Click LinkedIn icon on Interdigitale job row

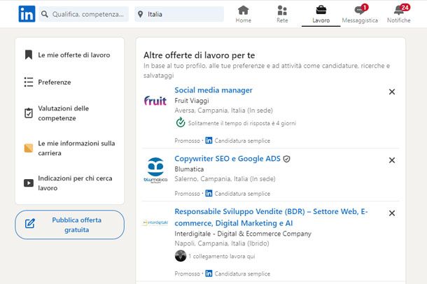click(x=209, y=274)
